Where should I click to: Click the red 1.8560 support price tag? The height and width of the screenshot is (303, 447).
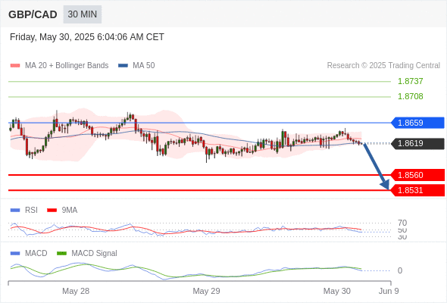[417, 175]
